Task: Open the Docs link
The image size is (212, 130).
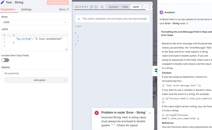Action: pyautogui.click(x=62, y=10)
